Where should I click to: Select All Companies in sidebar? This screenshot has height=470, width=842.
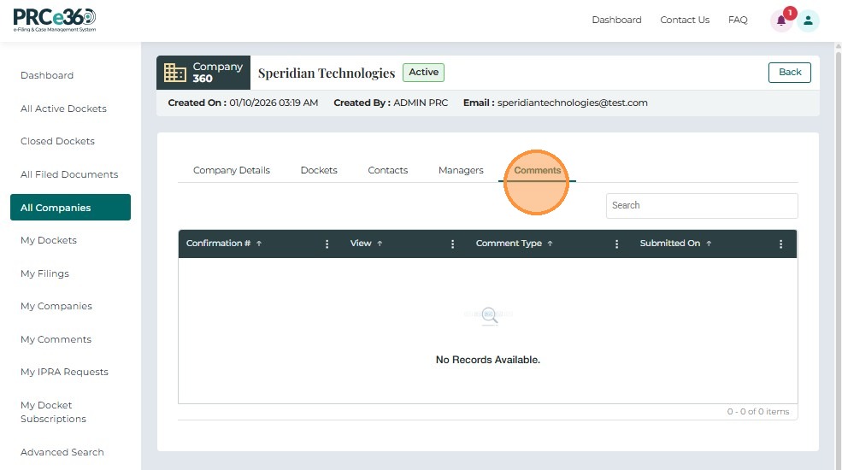[x=70, y=207]
